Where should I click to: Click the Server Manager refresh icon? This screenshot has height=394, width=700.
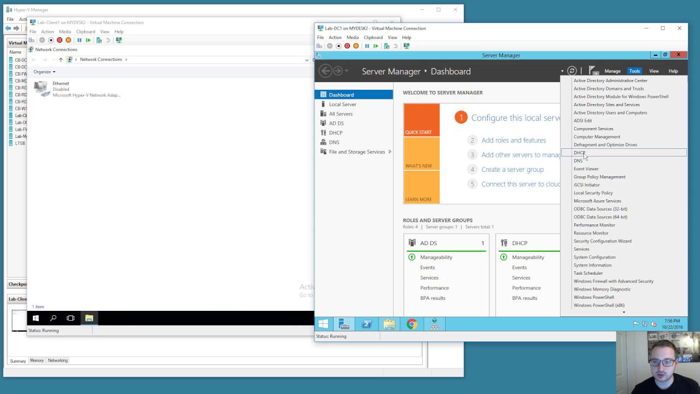click(x=572, y=71)
